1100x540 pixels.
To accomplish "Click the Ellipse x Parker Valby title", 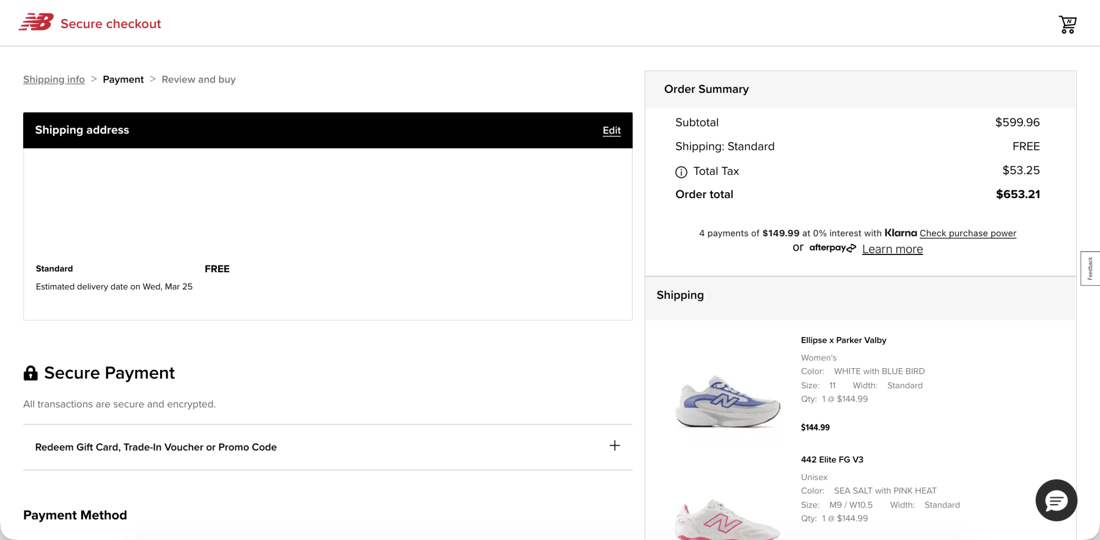I will (x=843, y=340).
